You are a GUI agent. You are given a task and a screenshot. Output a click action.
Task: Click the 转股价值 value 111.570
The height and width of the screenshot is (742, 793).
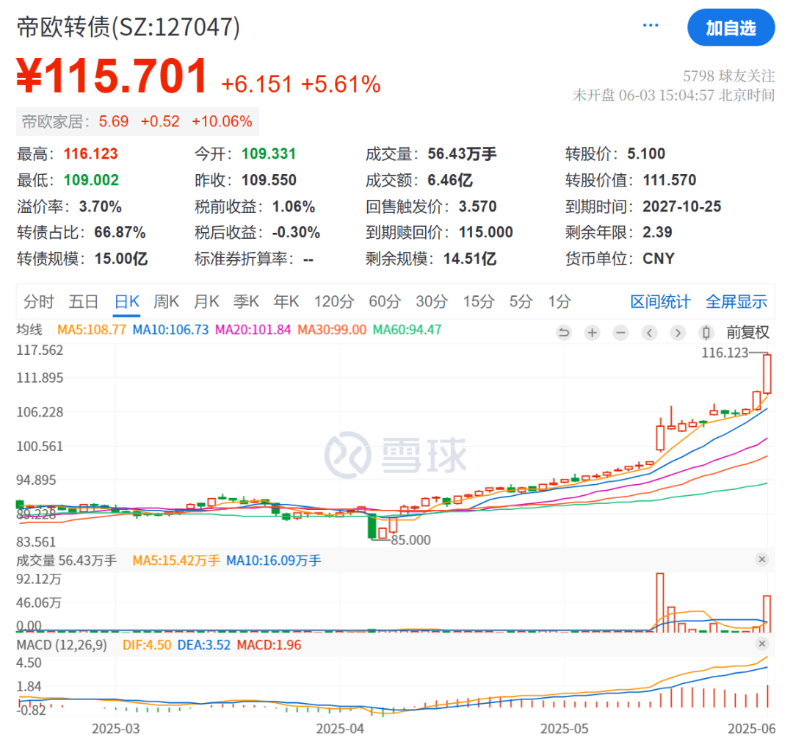670,180
